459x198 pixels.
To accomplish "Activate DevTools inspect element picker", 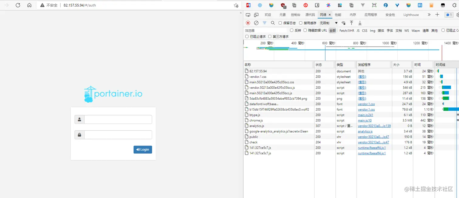I will click(x=248, y=15).
